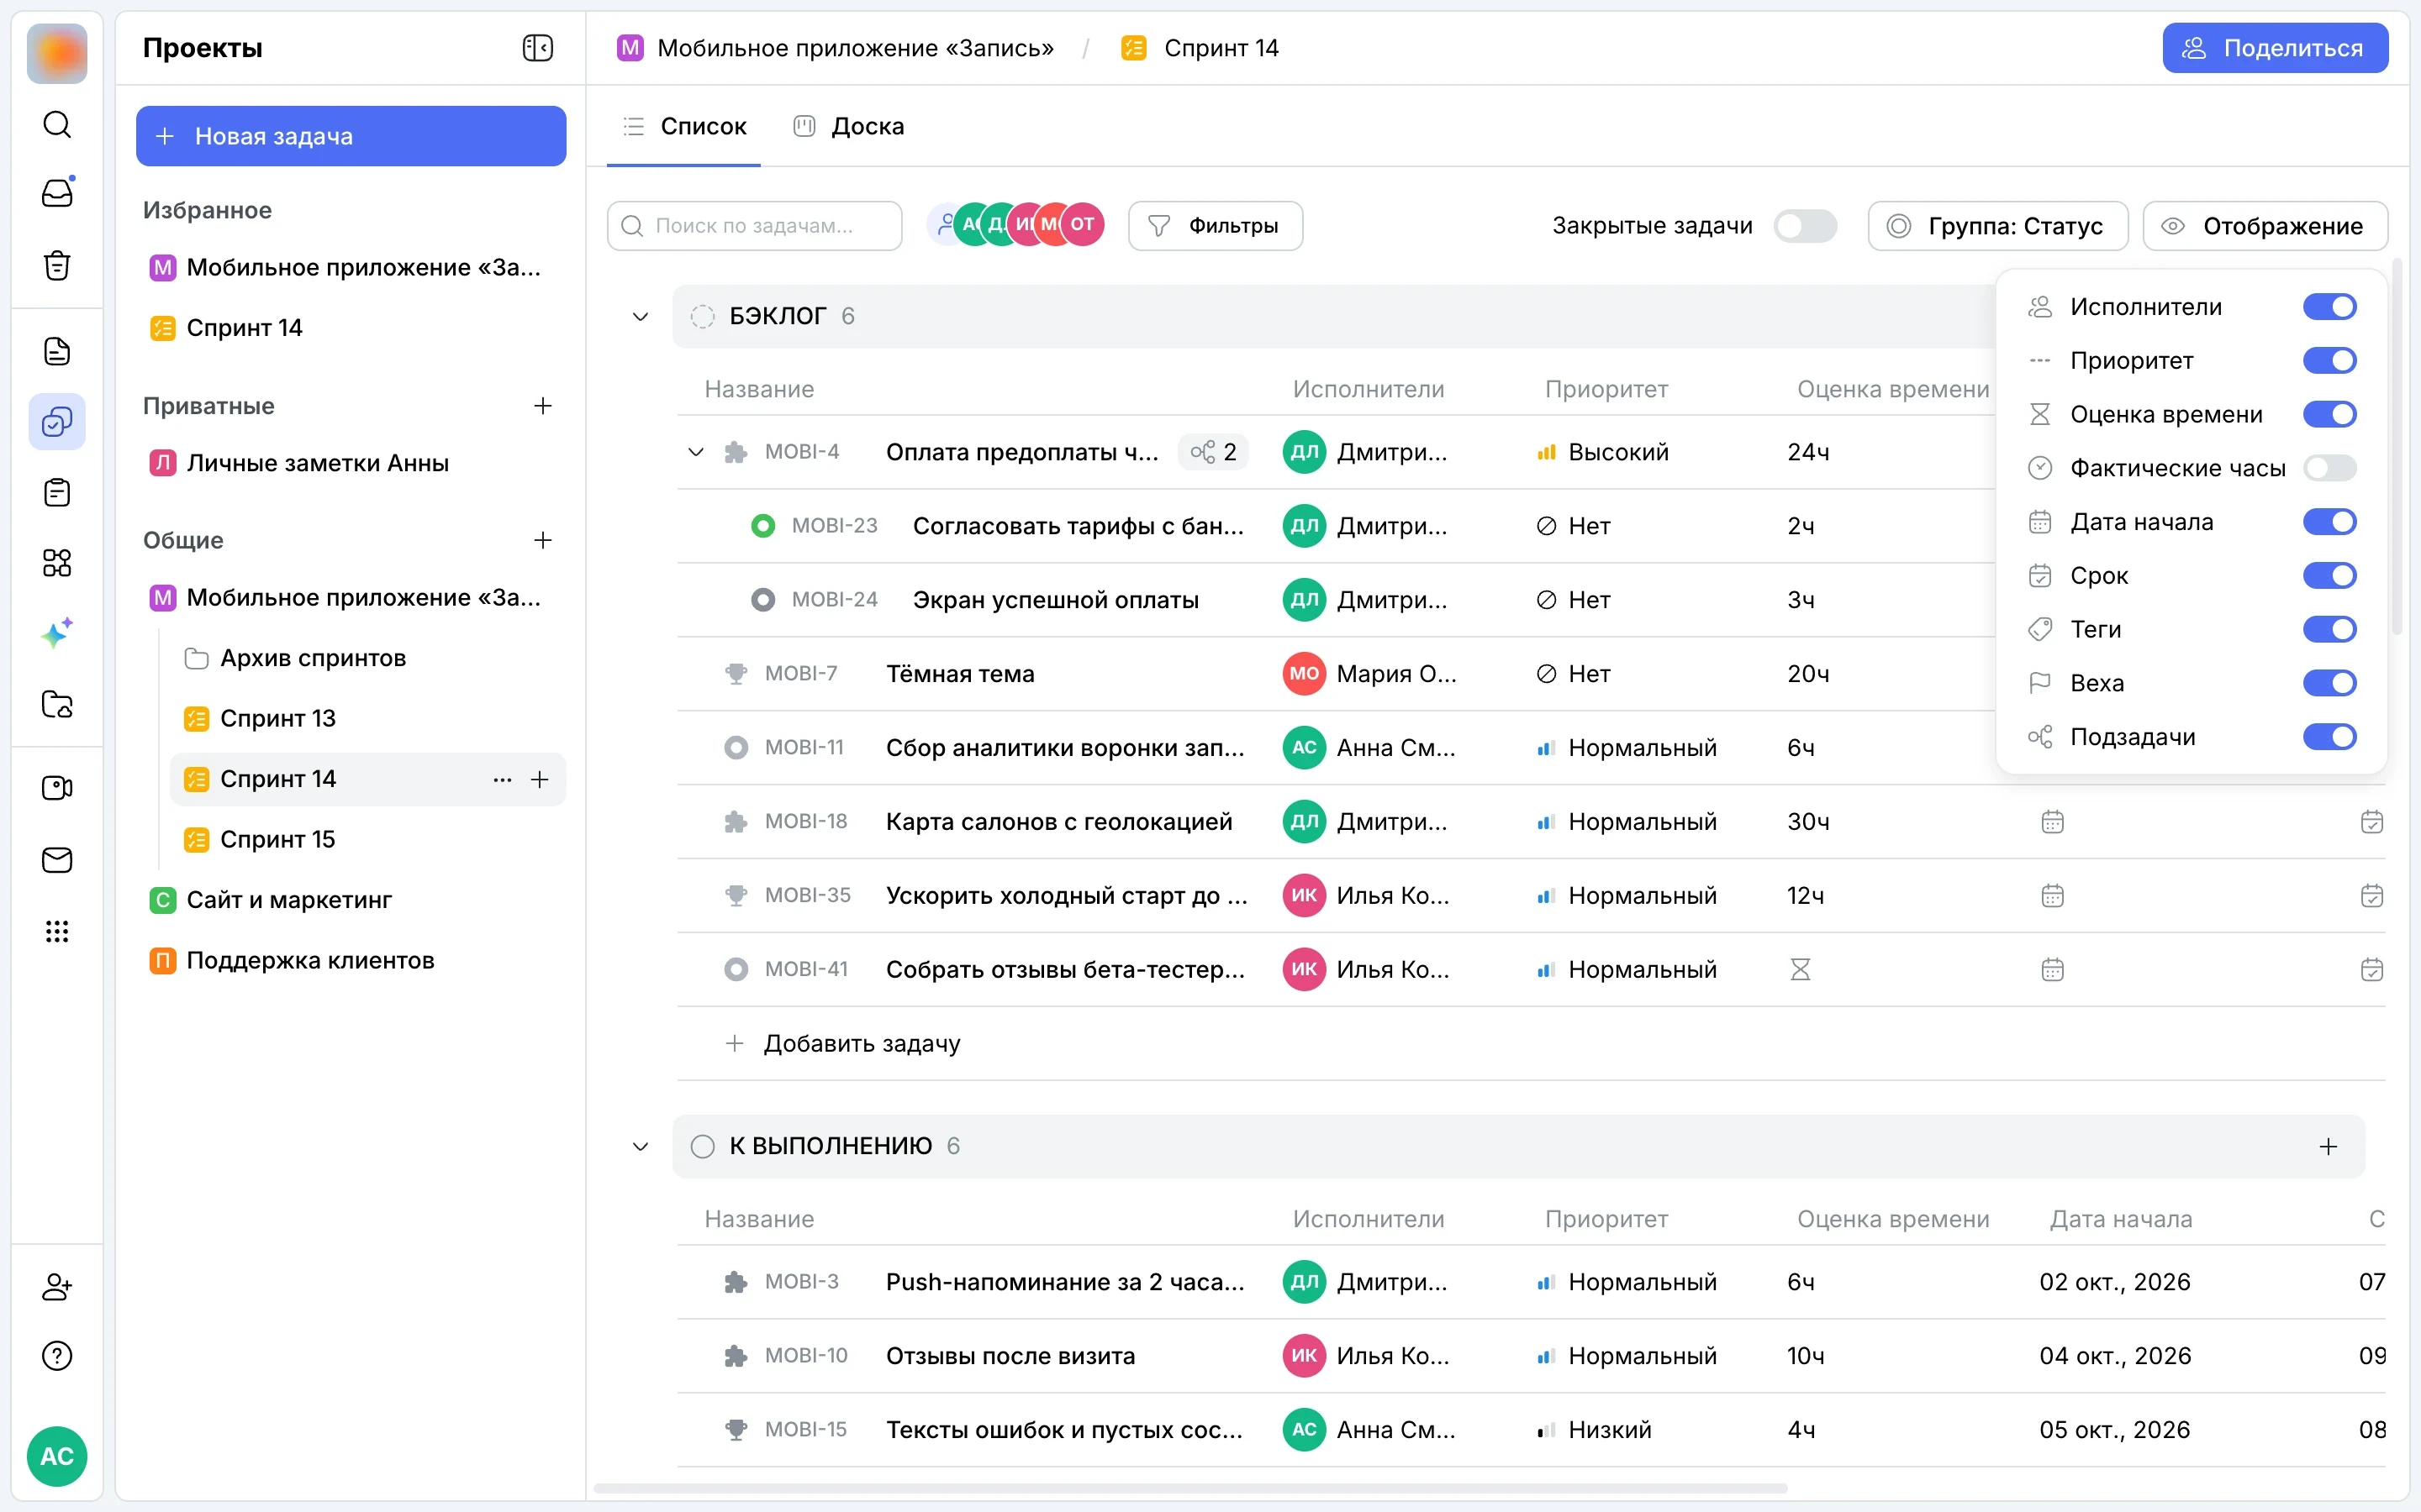
Task: Click the invite user icon at bottom
Action: tap(57, 1287)
